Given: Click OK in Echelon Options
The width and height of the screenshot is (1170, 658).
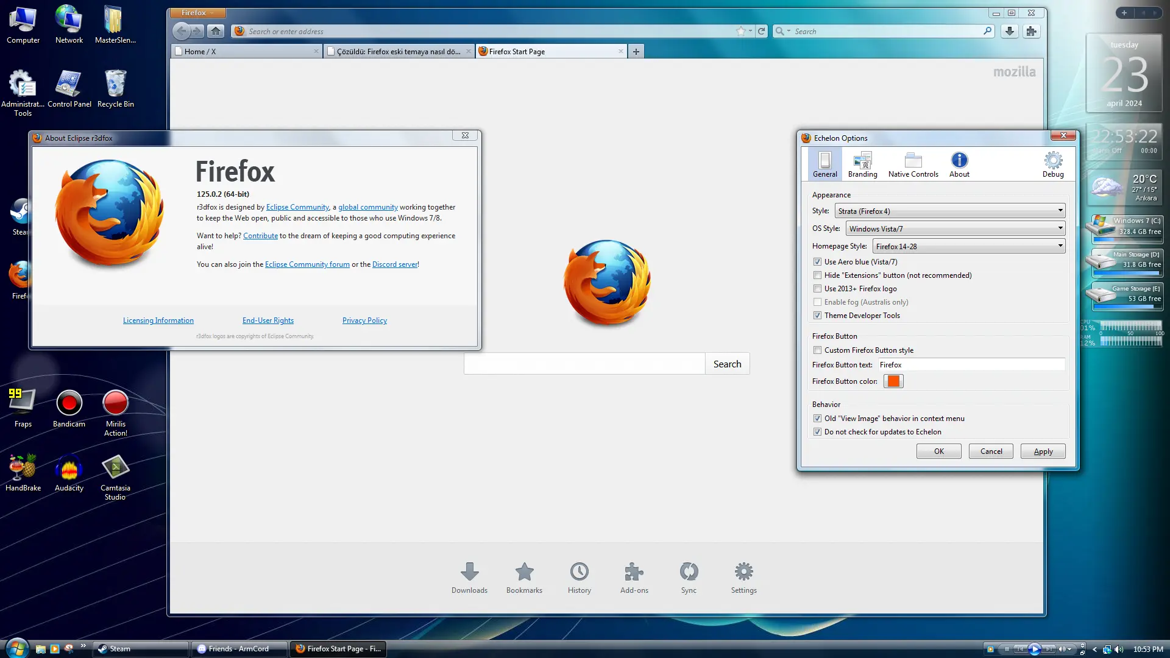Looking at the screenshot, I should click(939, 451).
